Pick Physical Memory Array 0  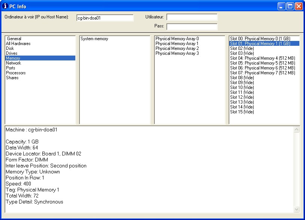pos(177,39)
